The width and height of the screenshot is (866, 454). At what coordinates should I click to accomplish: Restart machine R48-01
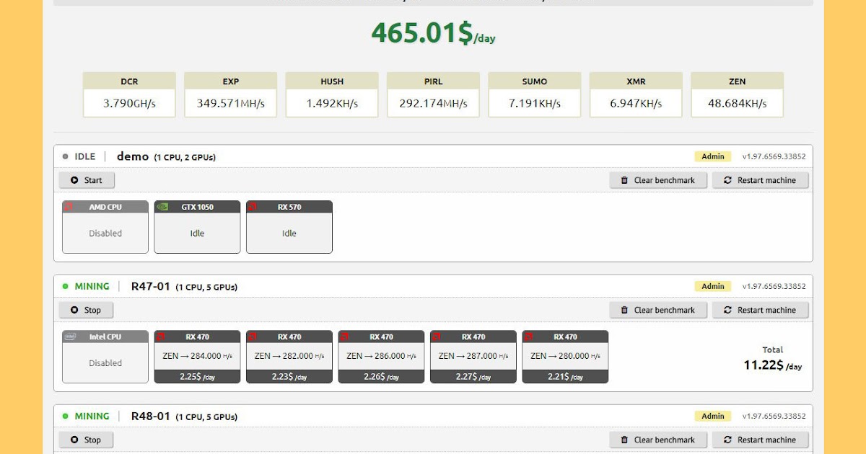click(x=760, y=440)
